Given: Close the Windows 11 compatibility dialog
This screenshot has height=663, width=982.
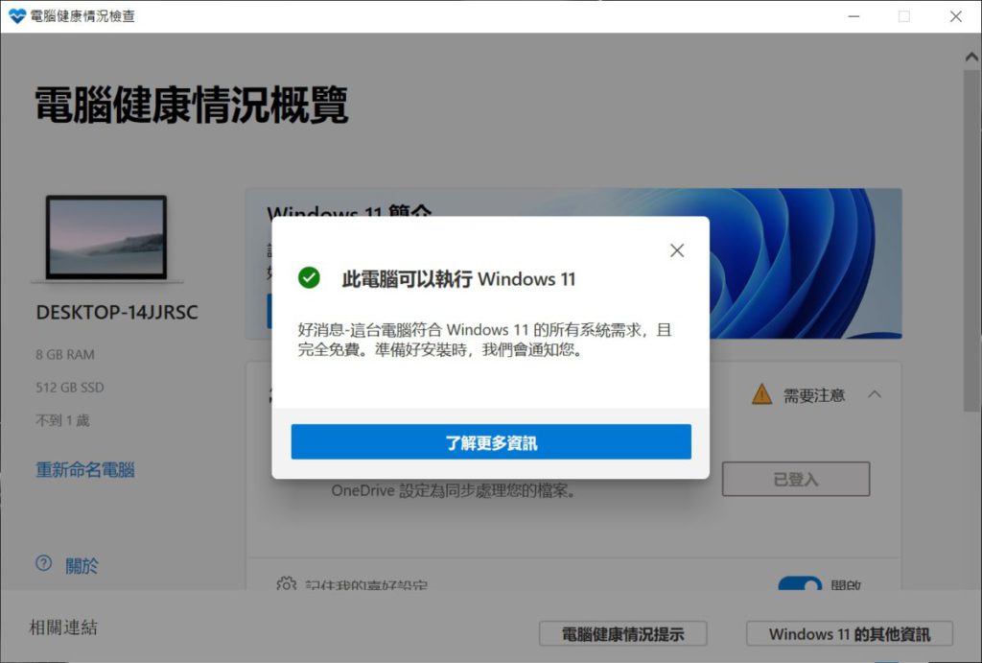Looking at the screenshot, I should [x=677, y=250].
